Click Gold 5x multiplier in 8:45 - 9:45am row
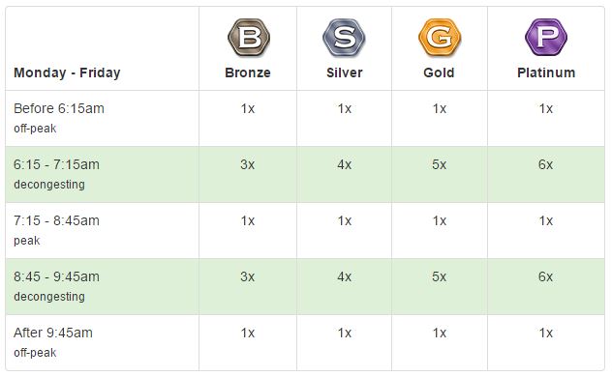This screenshot has height=377, width=612. (x=439, y=276)
